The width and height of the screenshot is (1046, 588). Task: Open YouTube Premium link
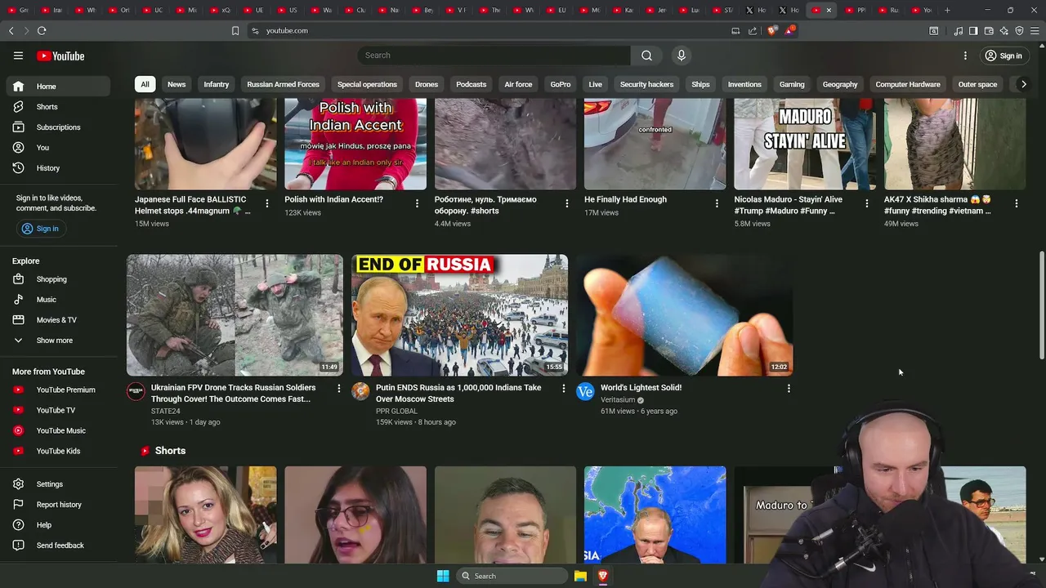pyautogui.click(x=57, y=390)
